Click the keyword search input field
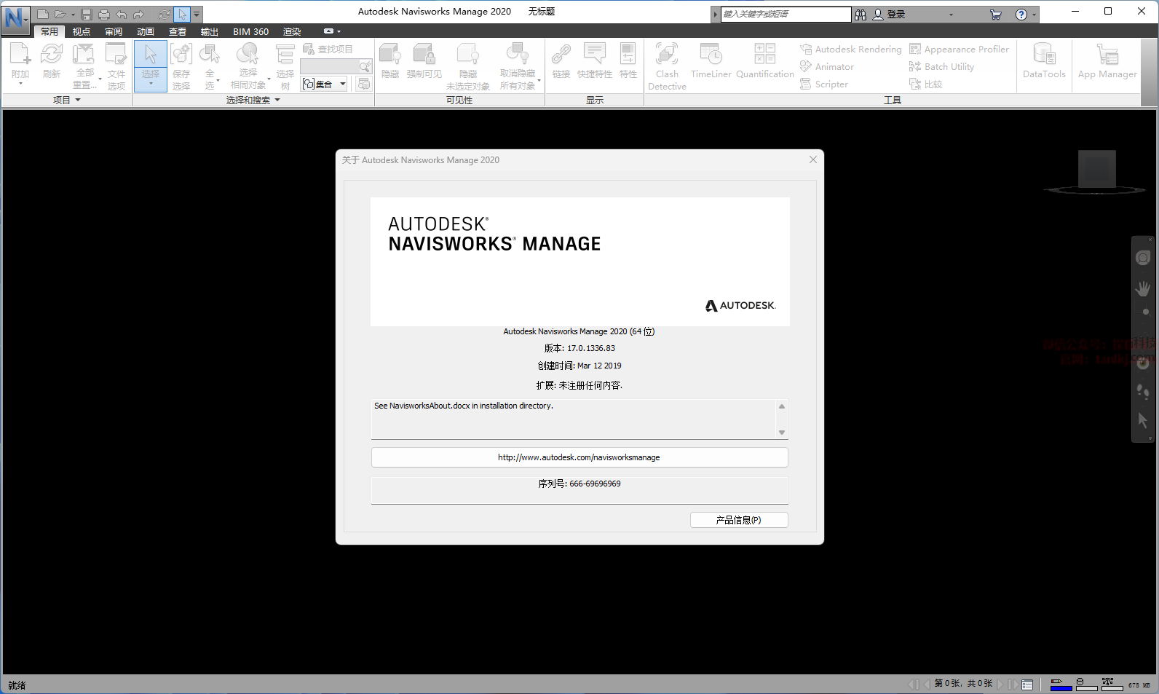 tap(785, 14)
